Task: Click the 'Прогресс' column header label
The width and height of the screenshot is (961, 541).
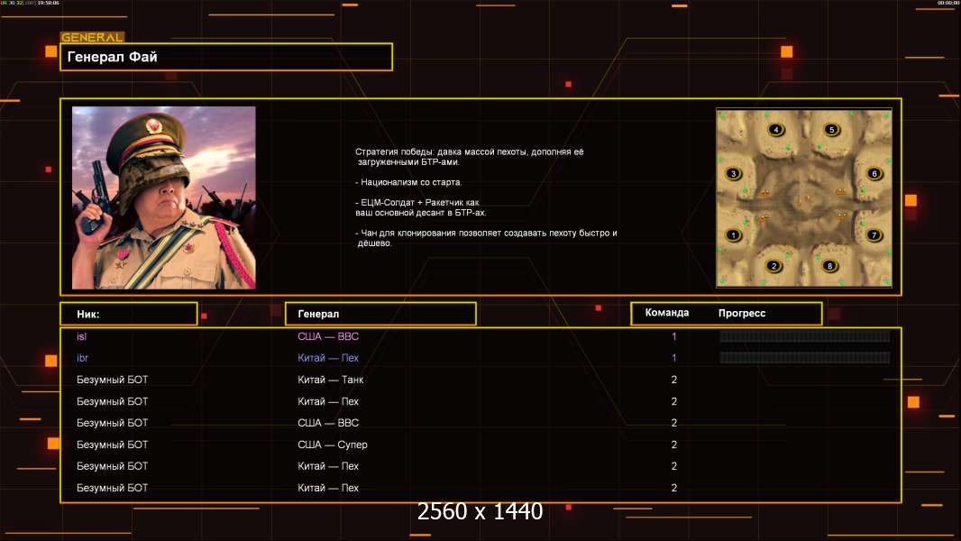Action: click(x=742, y=313)
